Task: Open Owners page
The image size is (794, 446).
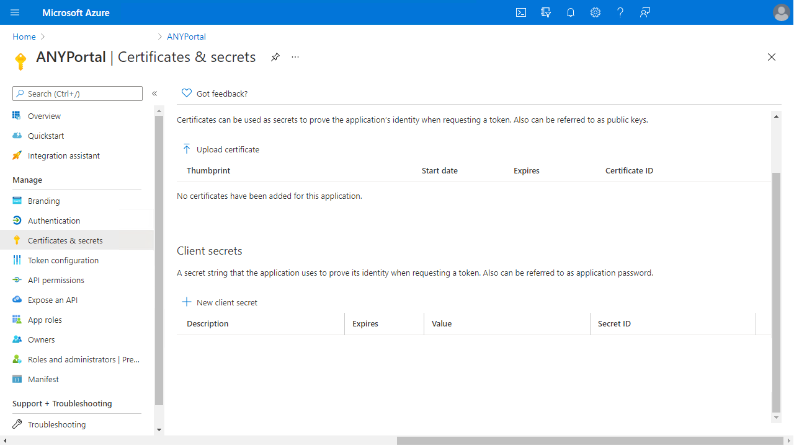Action: coord(41,339)
